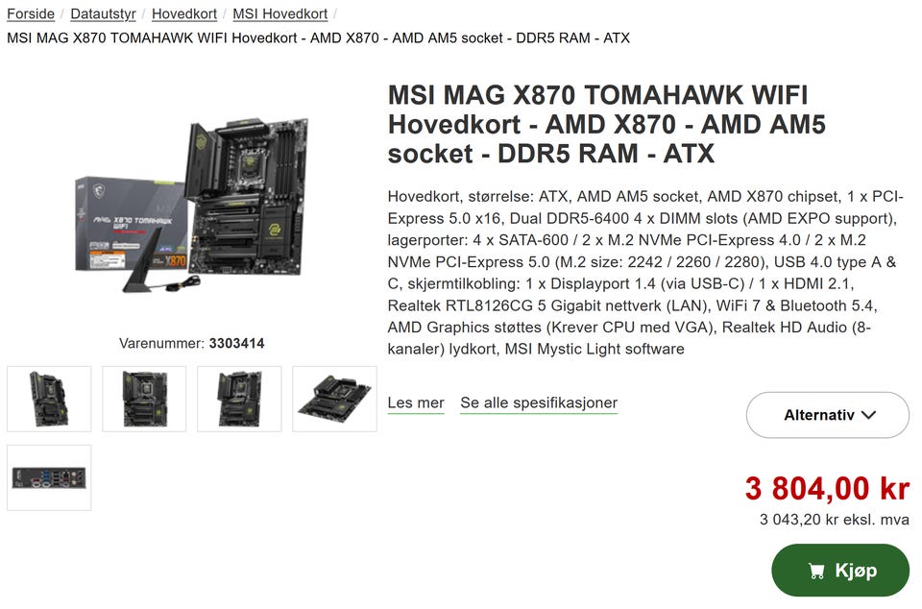Open the Alternativ dropdown menu

tap(827, 415)
